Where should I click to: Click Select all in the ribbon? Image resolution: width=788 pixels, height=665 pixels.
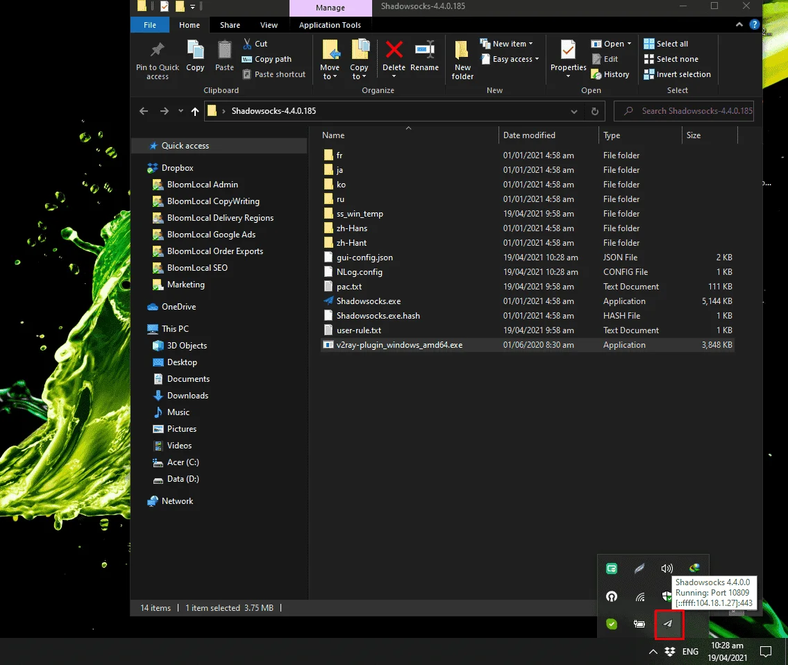tap(666, 44)
